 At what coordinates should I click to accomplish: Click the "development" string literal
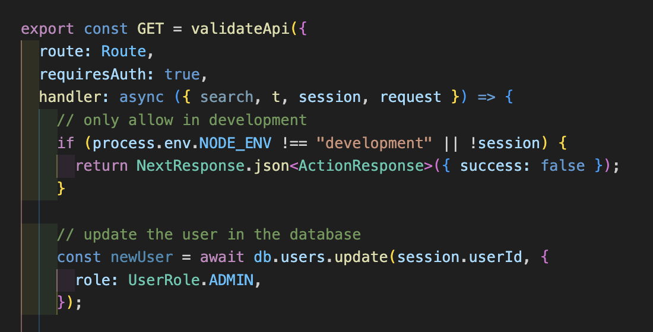375,143
